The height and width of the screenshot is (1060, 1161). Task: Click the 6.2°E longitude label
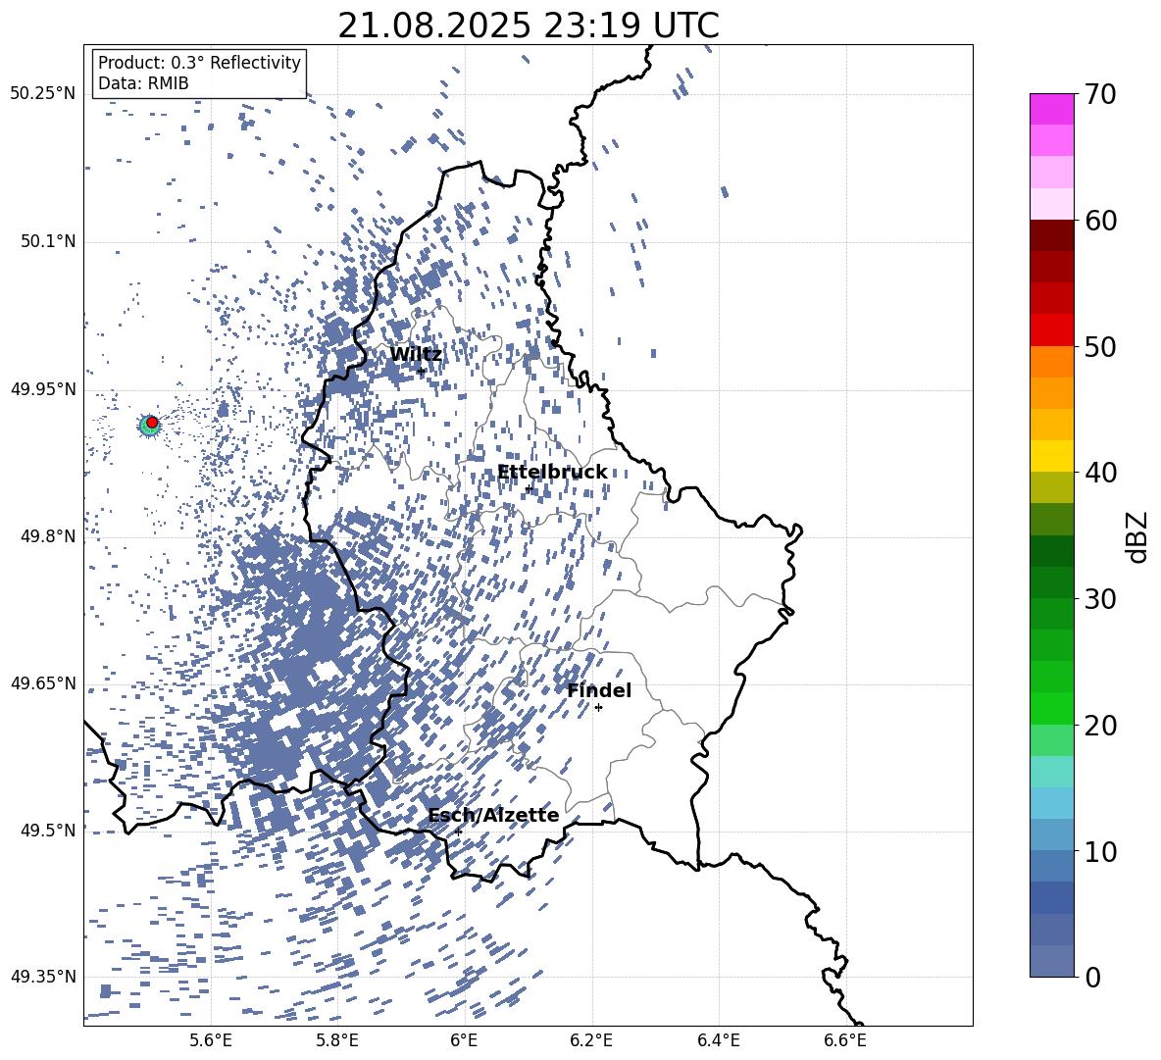[x=591, y=1041]
